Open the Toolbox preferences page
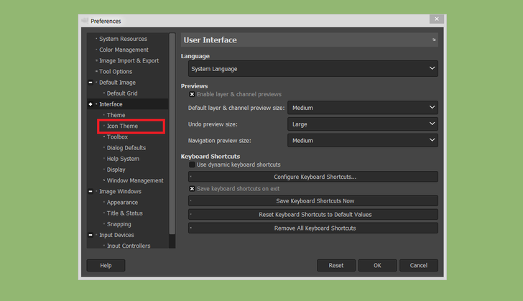Screen dimensions: 523x301 pyautogui.click(x=117, y=136)
